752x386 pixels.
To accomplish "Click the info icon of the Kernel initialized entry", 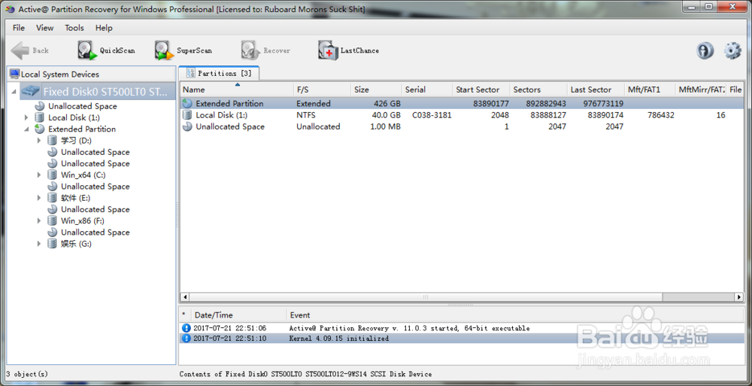I will tap(186, 339).
